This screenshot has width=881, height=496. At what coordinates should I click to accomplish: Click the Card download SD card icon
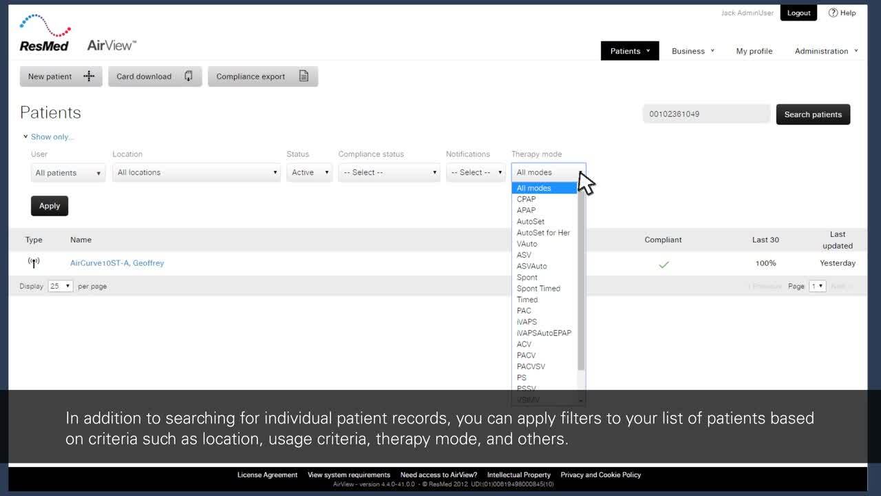coord(189,76)
